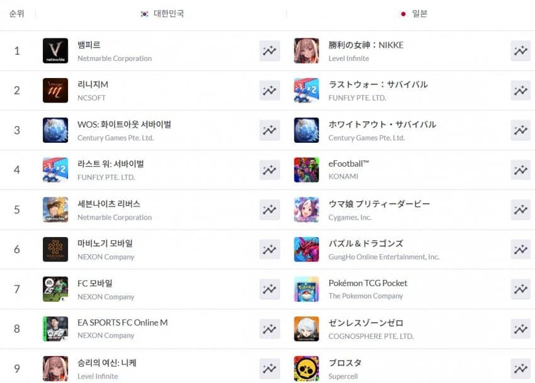The width and height of the screenshot is (535, 383).
Task: Select the Pokémon TCG Pocket app thumbnail
Action: (307, 289)
